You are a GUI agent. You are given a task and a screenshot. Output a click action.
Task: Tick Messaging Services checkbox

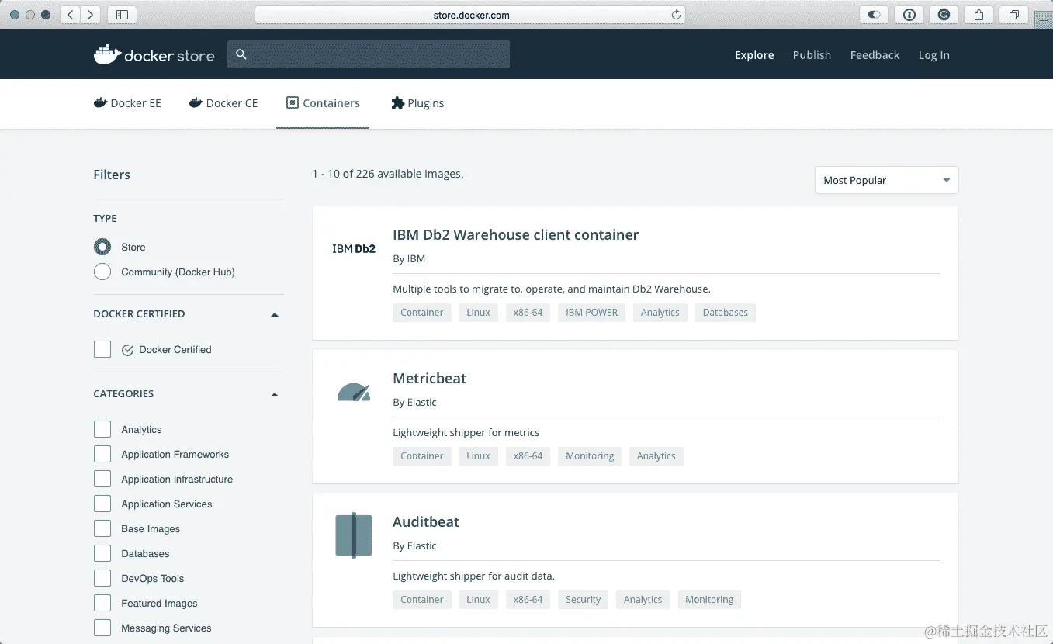tap(102, 628)
